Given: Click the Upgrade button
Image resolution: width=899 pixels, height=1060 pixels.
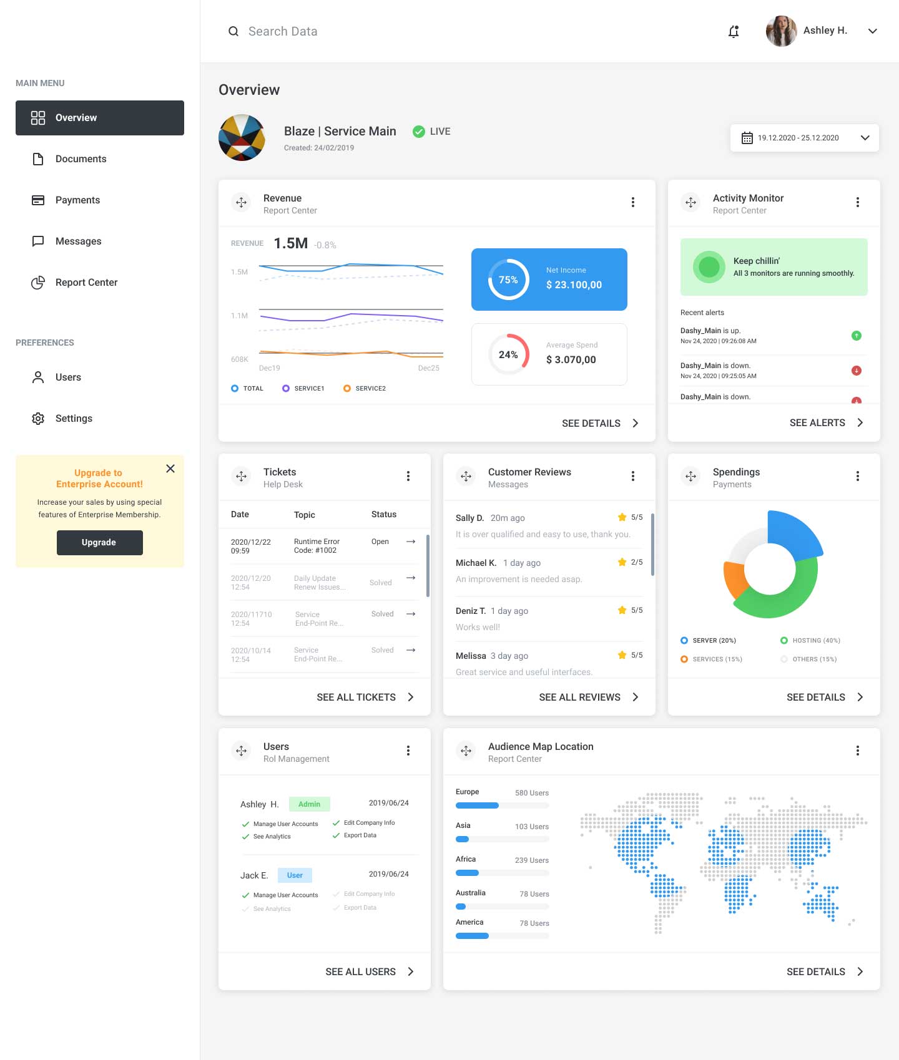Looking at the screenshot, I should coord(99,542).
